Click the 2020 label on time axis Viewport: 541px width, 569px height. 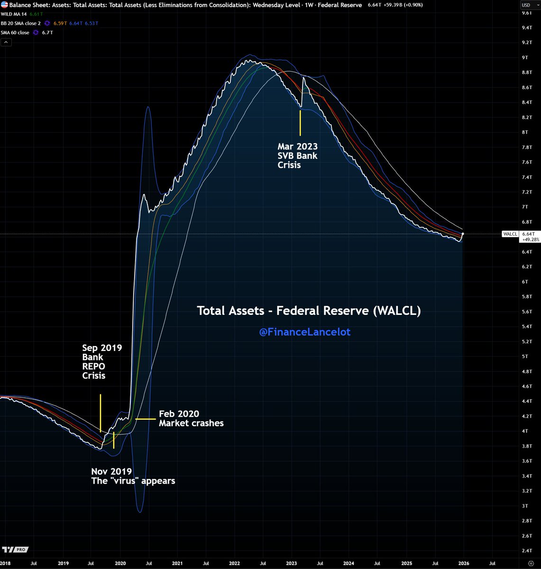(120, 563)
